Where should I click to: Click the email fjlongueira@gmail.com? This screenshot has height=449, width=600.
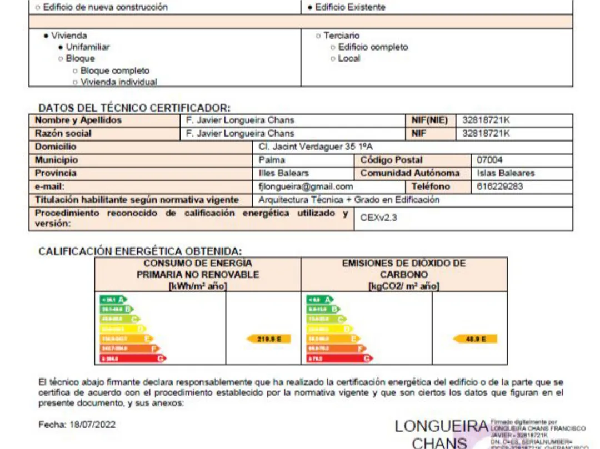306,186
